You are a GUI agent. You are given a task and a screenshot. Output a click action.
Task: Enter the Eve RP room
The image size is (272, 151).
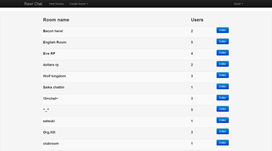[x=223, y=53]
